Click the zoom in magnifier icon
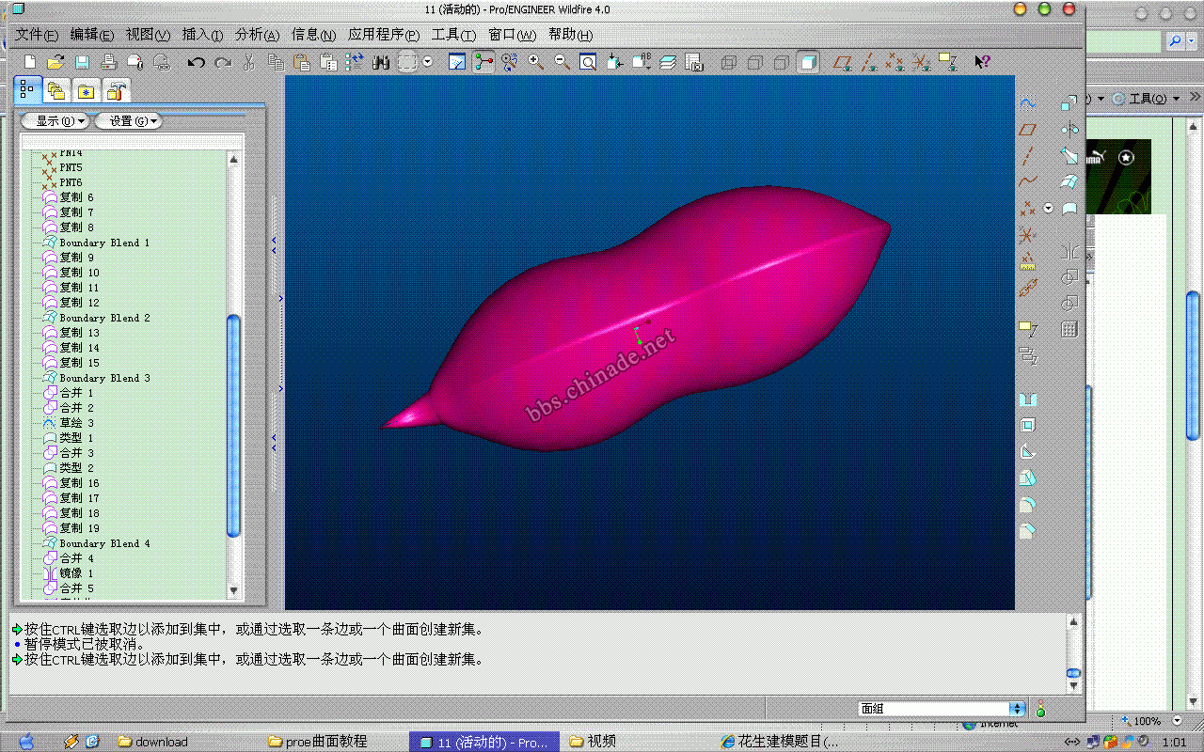1204x752 pixels. (535, 62)
